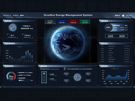Viewport: 135px width, 101px height.
Task: Open alarm row 3215
Action: [x=116, y=55]
